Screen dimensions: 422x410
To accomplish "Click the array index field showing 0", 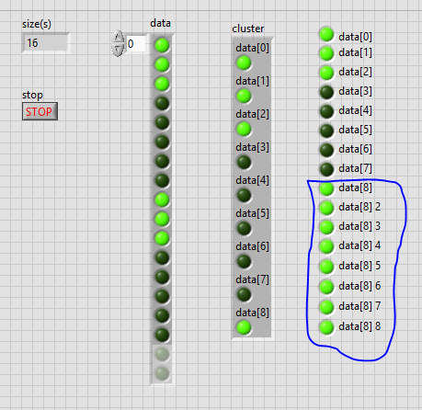I will click(136, 44).
